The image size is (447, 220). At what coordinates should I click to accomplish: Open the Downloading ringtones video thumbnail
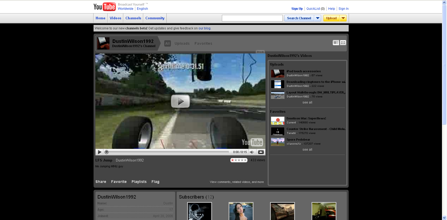click(278, 84)
